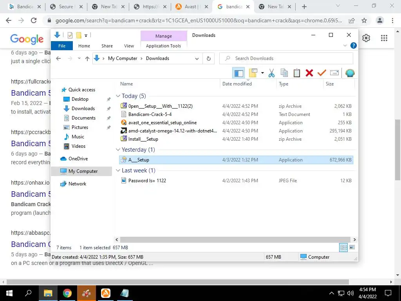Screen dimensions: 401x301
Task: Open the recent locations dropdown
Action: point(79,58)
